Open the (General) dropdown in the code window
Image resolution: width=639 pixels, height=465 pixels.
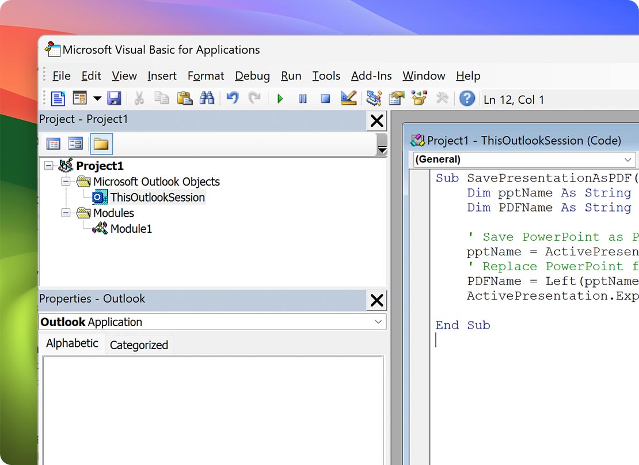(628, 160)
